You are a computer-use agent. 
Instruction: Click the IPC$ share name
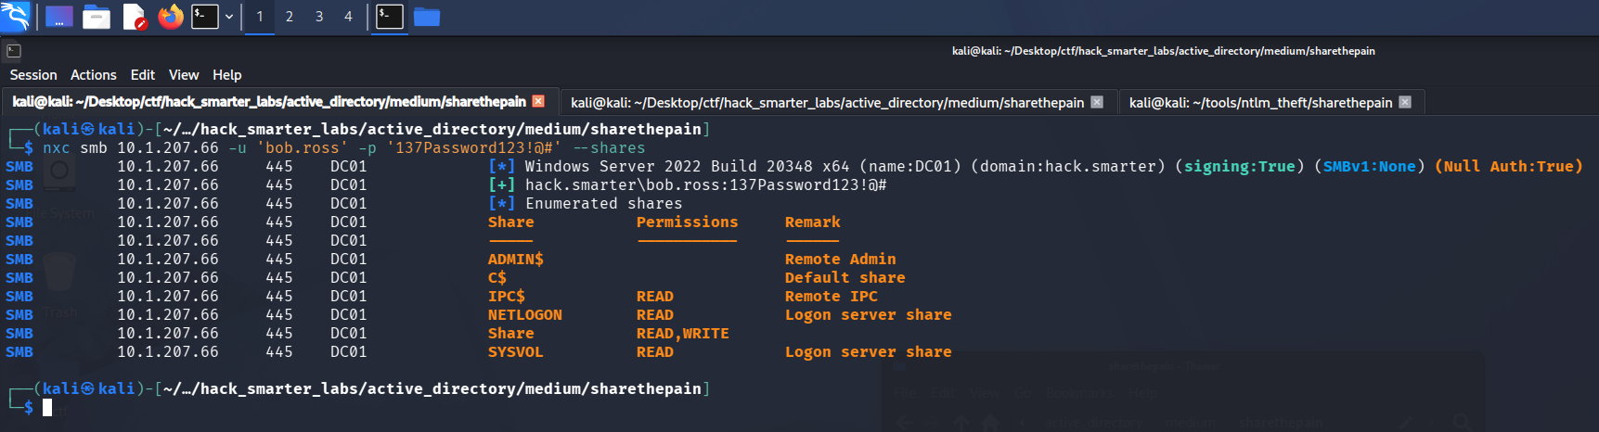[507, 297]
